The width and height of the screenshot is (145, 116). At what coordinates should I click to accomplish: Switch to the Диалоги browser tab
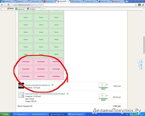pyautogui.click(x=21, y=1)
